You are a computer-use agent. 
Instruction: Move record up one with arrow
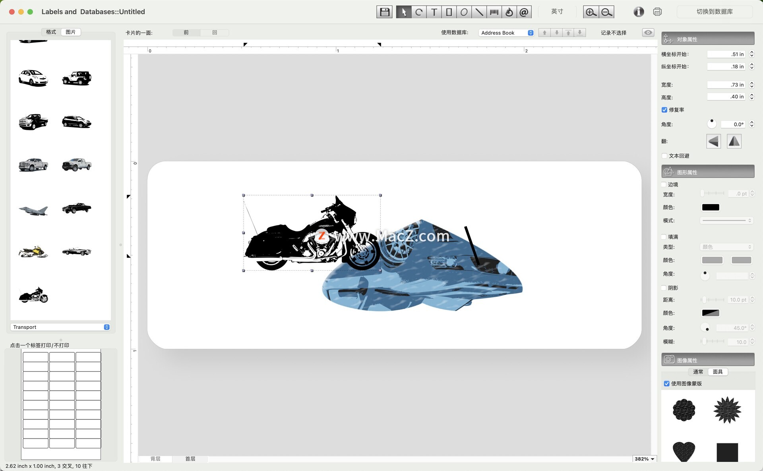(x=545, y=33)
